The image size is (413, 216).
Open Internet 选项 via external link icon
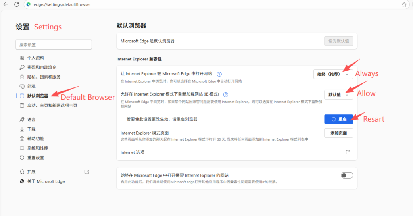(348, 152)
